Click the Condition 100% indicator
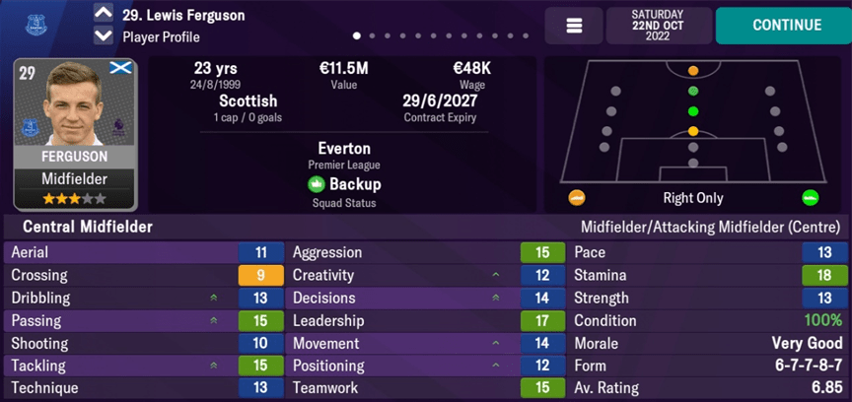Image resolution: width=852 pixels, height=402 pixels. (821, 320)
